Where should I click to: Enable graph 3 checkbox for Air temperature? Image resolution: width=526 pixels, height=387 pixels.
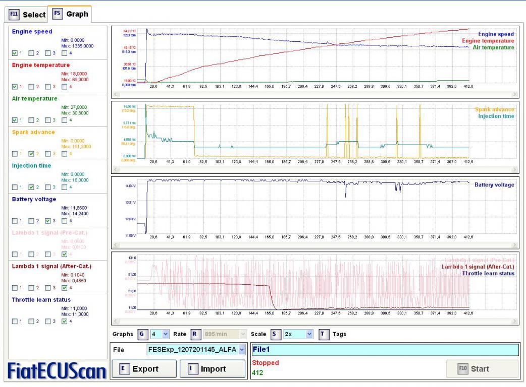[47, 120]
